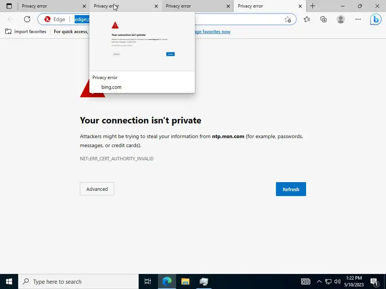This screenshot has width=386, height=289.
Task: Close the third Privacy error tab
Action: click(228, 6)
